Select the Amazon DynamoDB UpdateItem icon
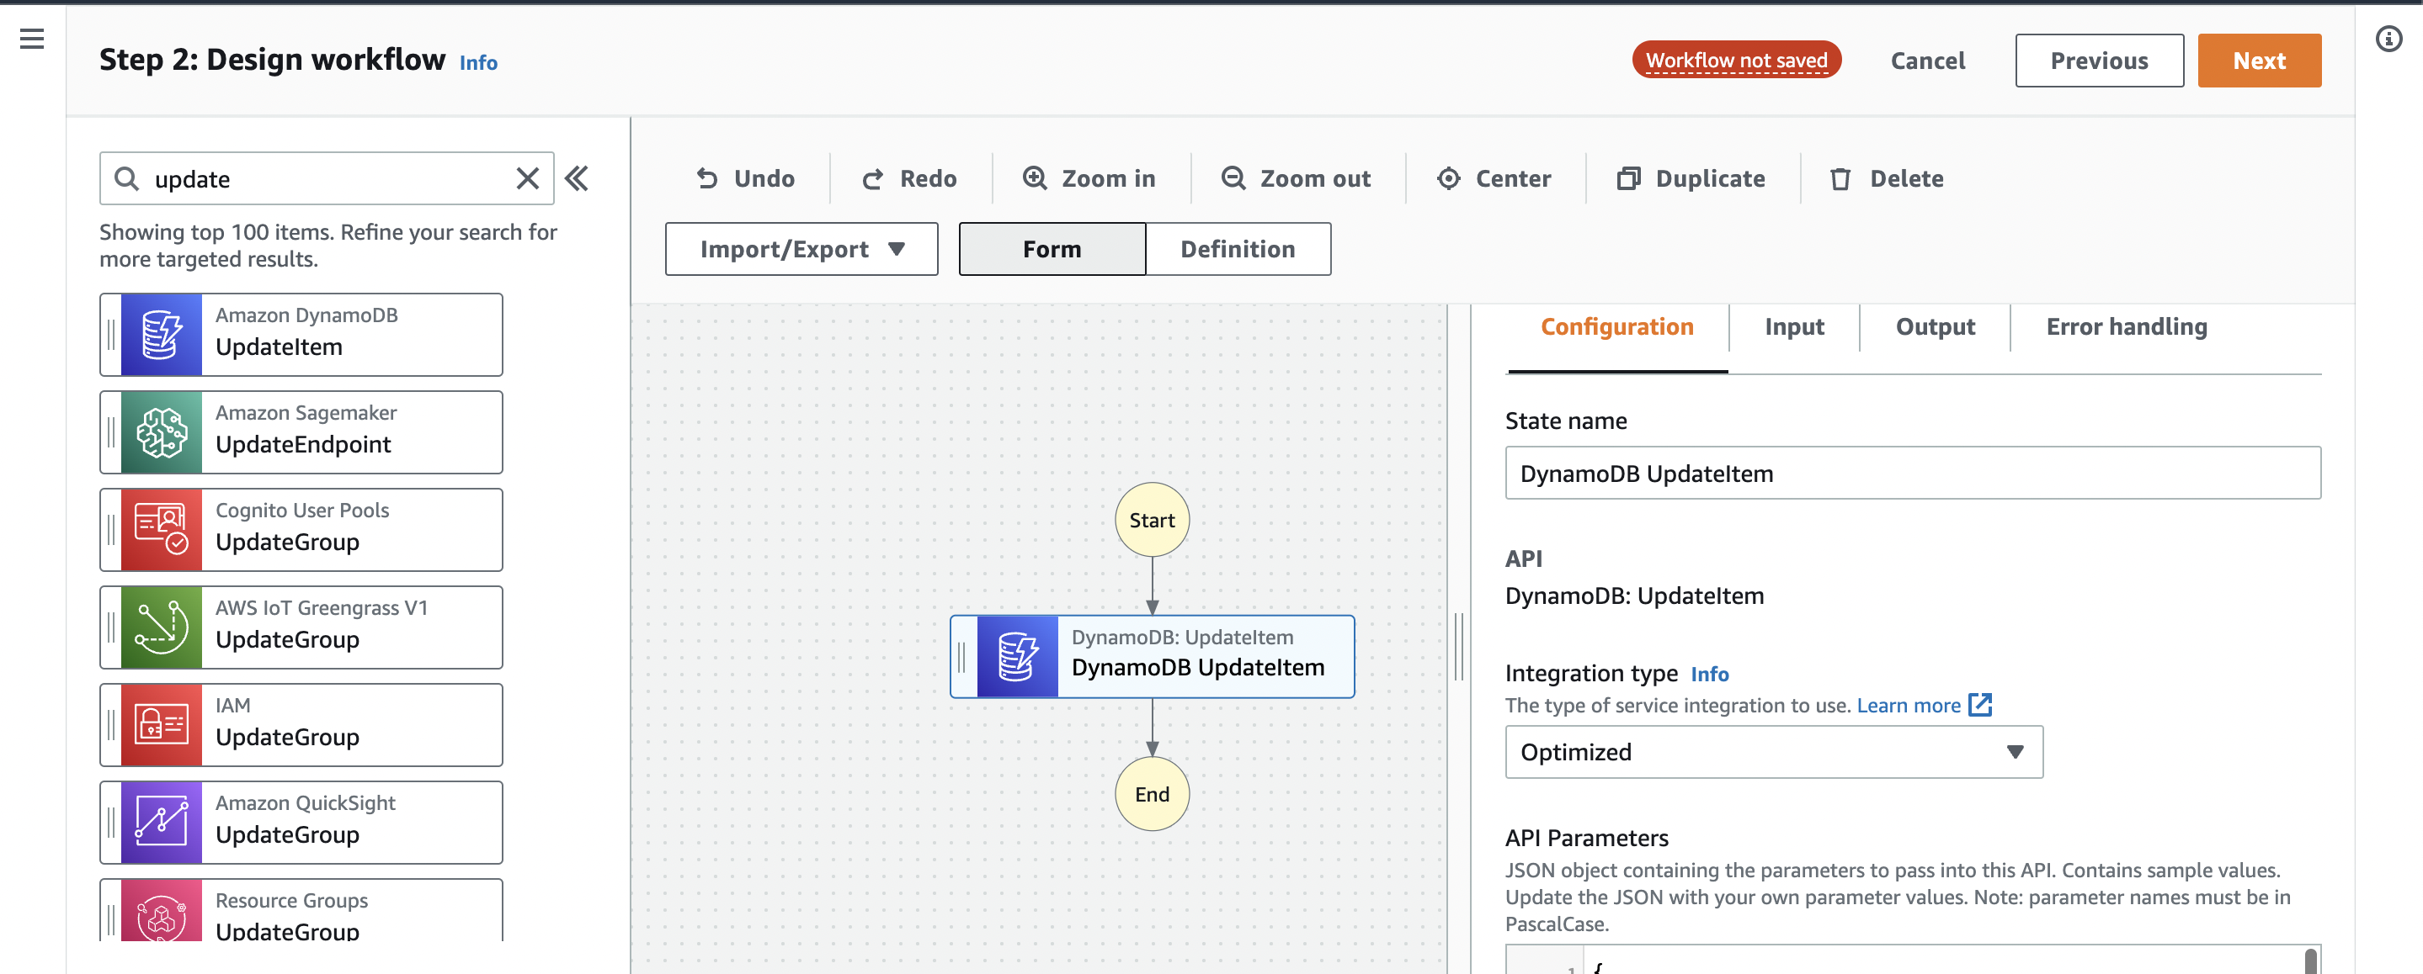The image size is (2423, 974). 162,335
